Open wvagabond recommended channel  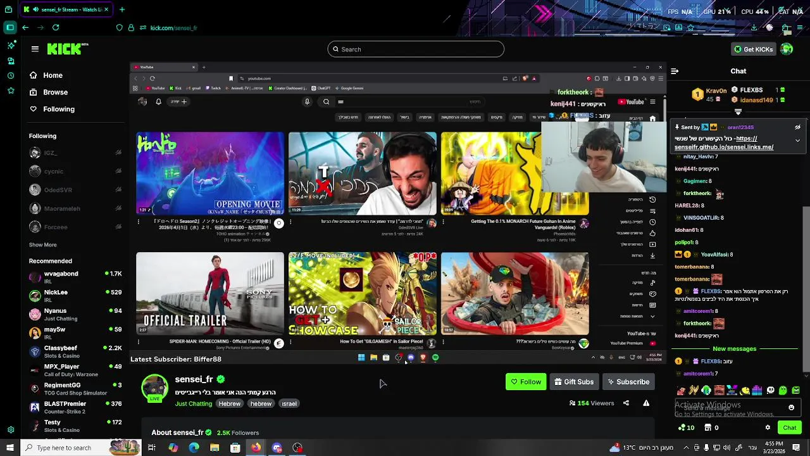[x=75, y=277]
